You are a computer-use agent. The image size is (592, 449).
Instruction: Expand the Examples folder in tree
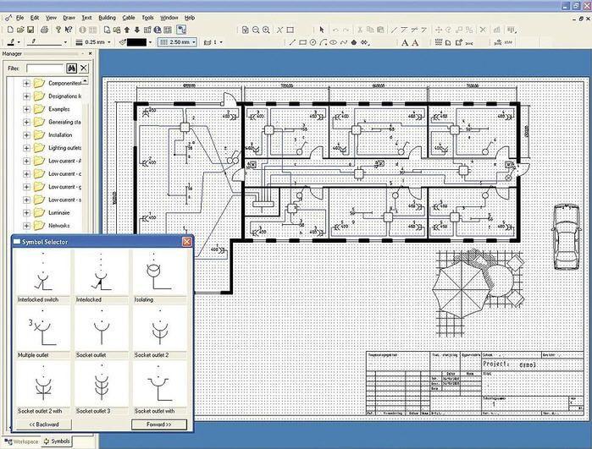26,110
